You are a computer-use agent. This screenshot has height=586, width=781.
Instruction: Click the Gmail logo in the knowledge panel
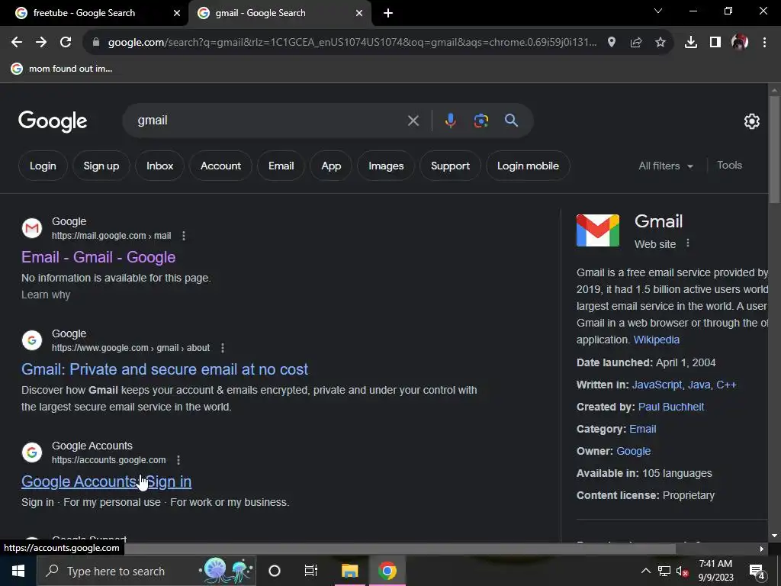598,230
